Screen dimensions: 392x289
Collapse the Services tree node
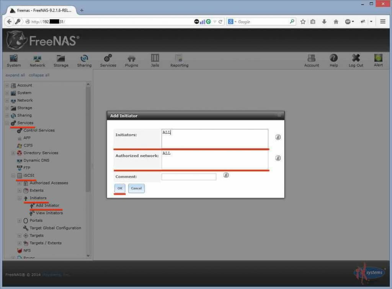[7, 123]
